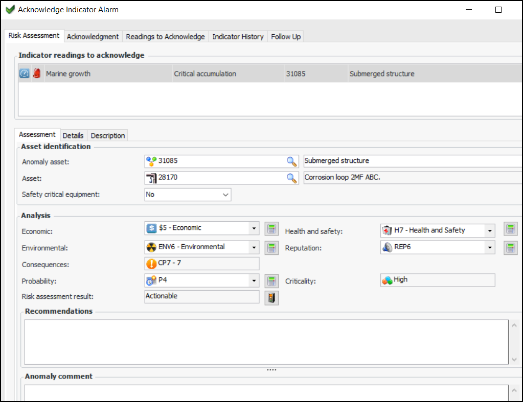
Task: Expand the Health and Safety H7 dropdown
Action: 490,231
